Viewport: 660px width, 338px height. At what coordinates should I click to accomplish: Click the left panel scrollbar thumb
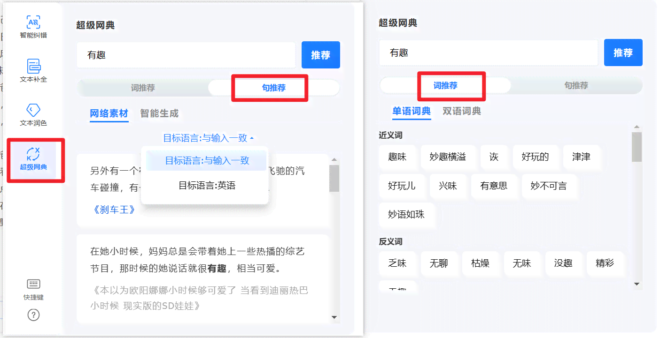click(x=334, y=178)
